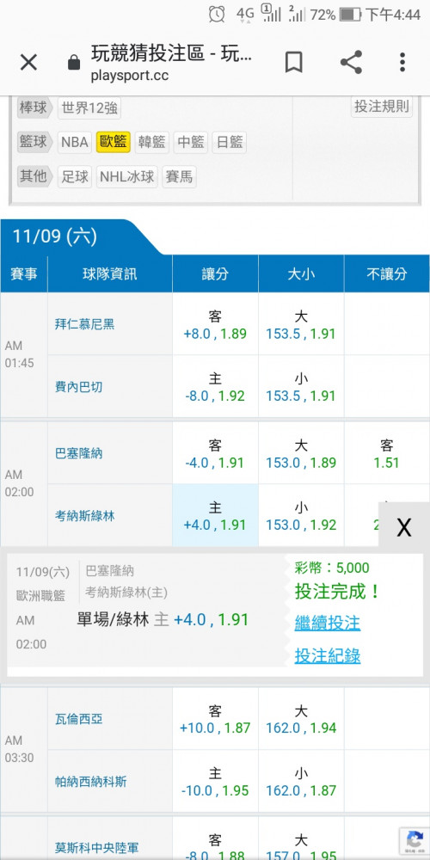This screenshot has width=430, height=860.
Task: Tap the share icon in browser bar
Action: pos(351,62)
